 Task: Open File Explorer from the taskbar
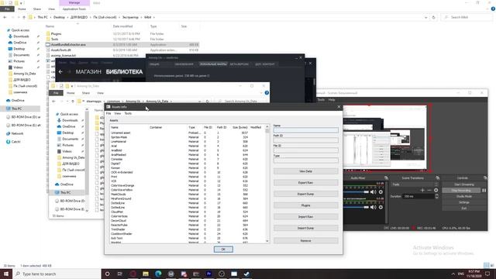pyautogui.click(x=146, y=274)
